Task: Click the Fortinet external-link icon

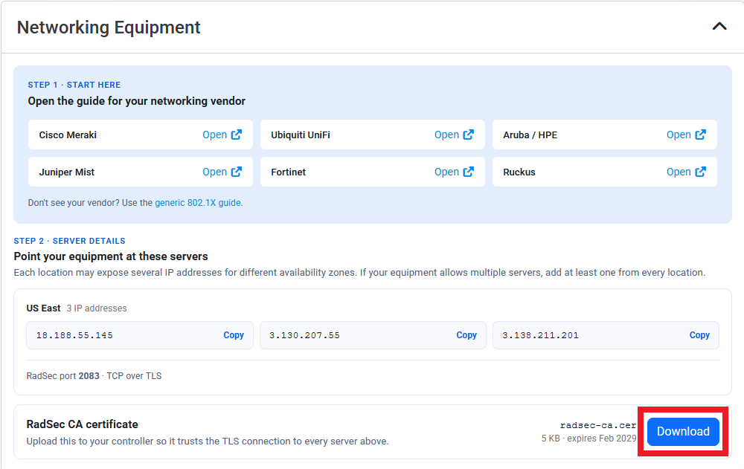Action: [x=468, y=172]
